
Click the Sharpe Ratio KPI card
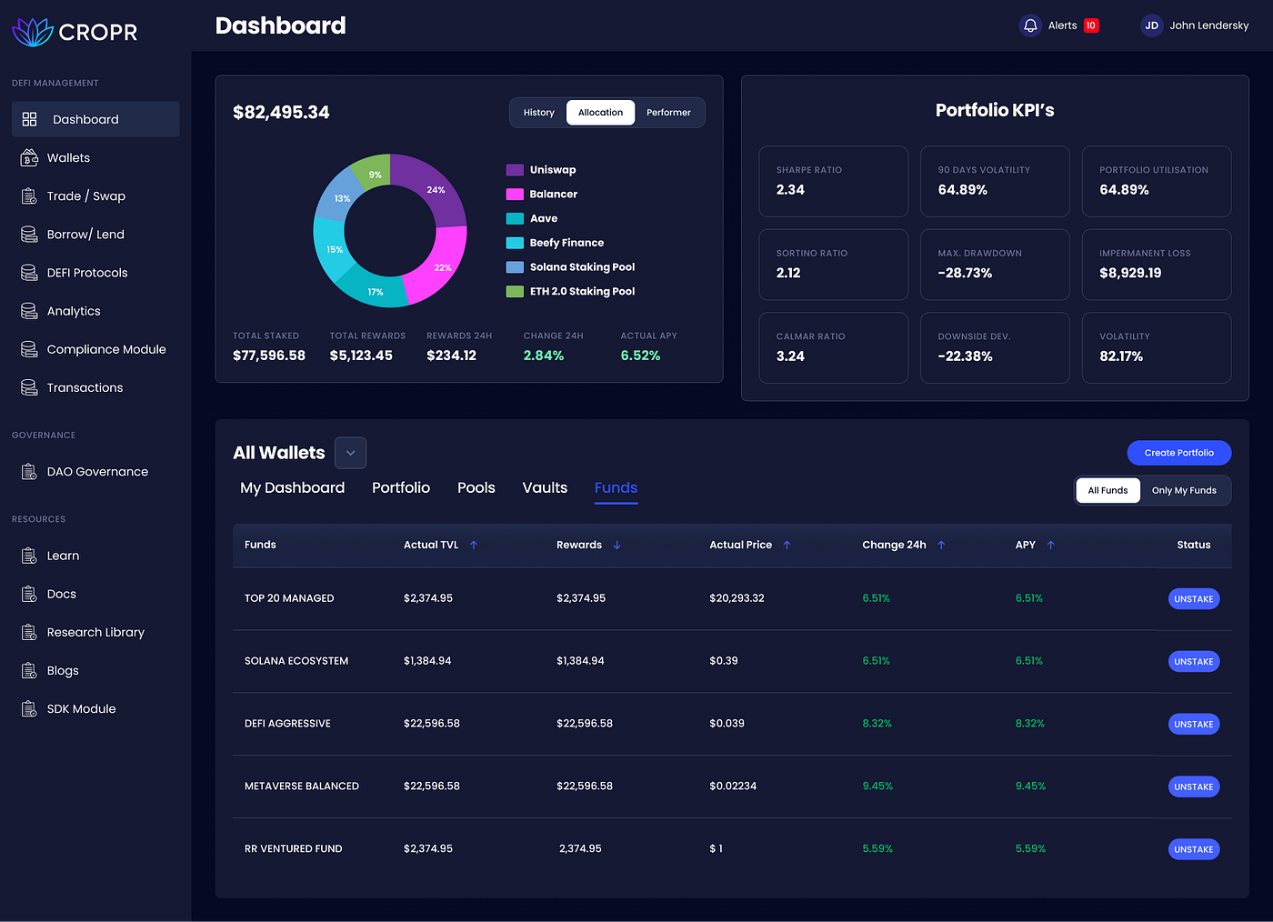pos(834,182)
